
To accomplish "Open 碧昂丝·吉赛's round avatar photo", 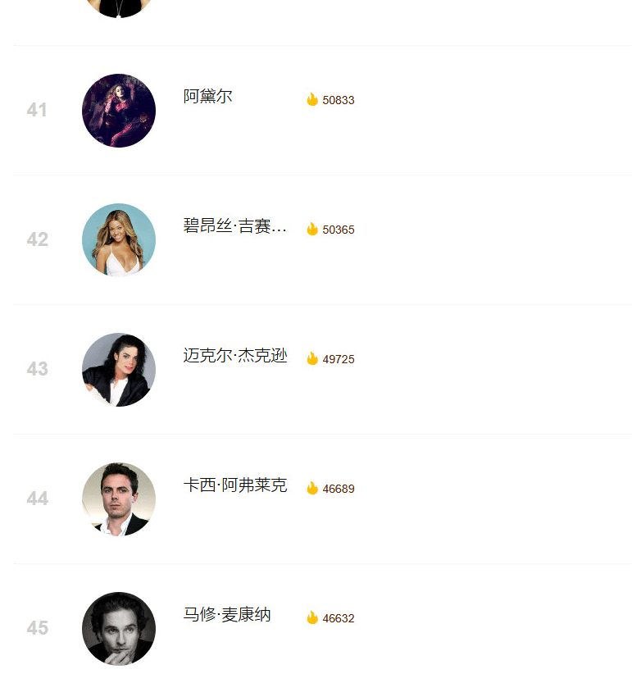I will [119, 240].
